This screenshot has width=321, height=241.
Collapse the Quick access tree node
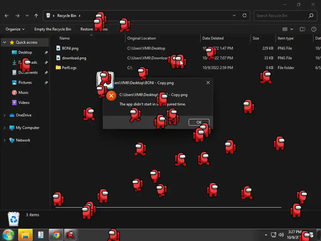coord(4,42)
